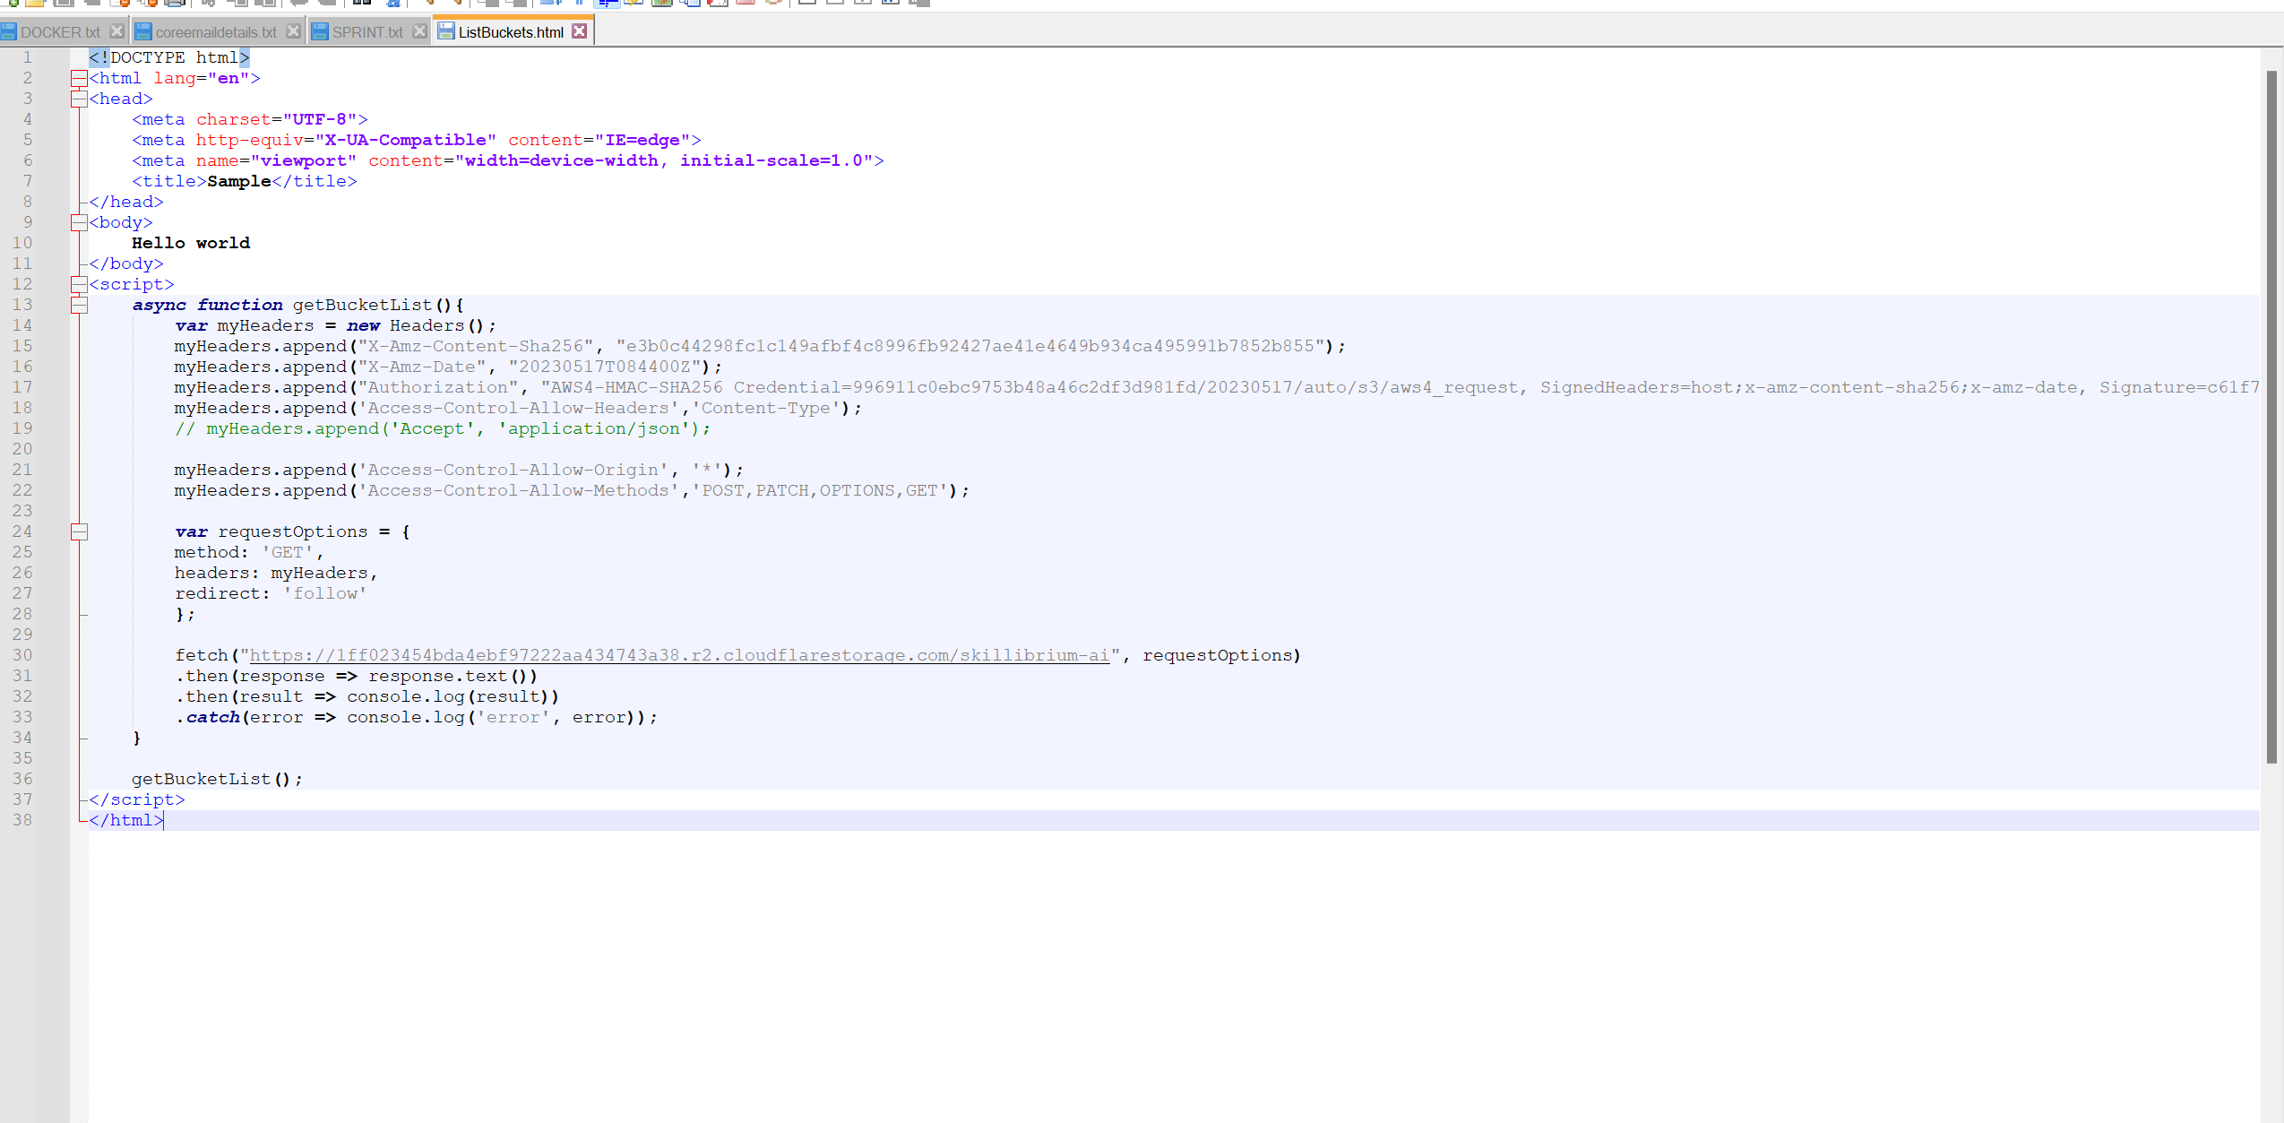The height and width of the screenshot is (1123, 2284).
Task: Collapse the html tag fold marker
Action: 79,79
